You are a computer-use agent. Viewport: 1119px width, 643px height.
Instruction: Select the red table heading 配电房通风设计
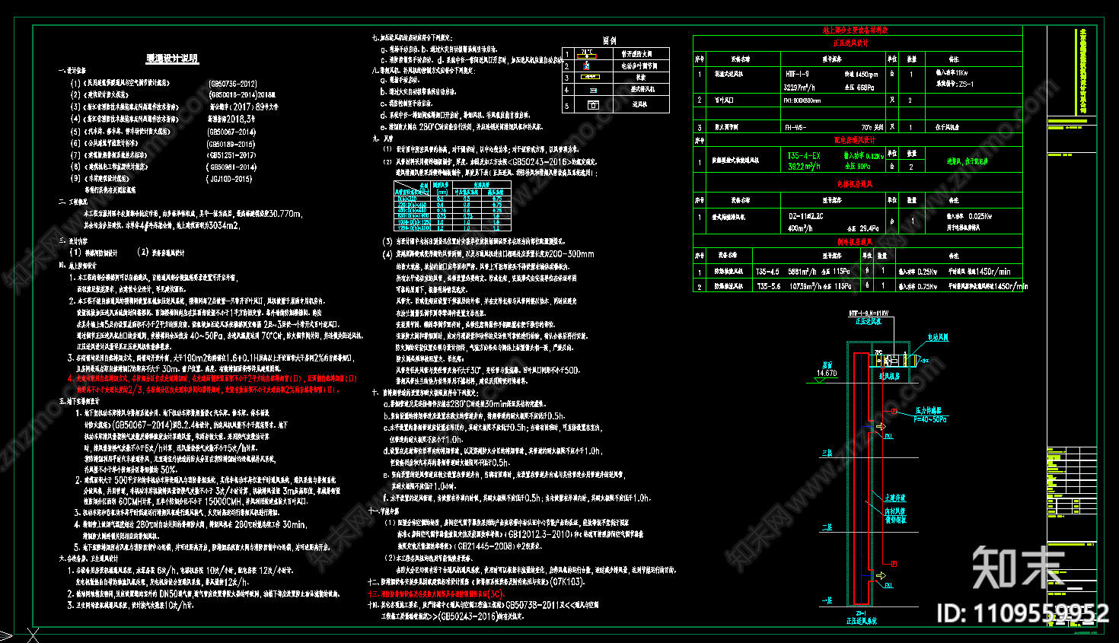tap(854, 140)
